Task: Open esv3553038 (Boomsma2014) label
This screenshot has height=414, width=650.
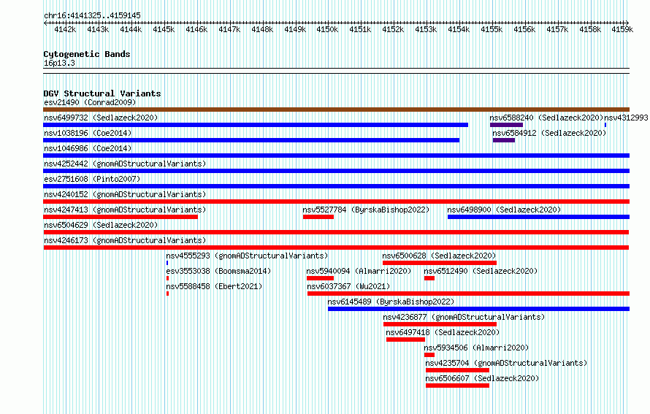Action: (218, 271)
